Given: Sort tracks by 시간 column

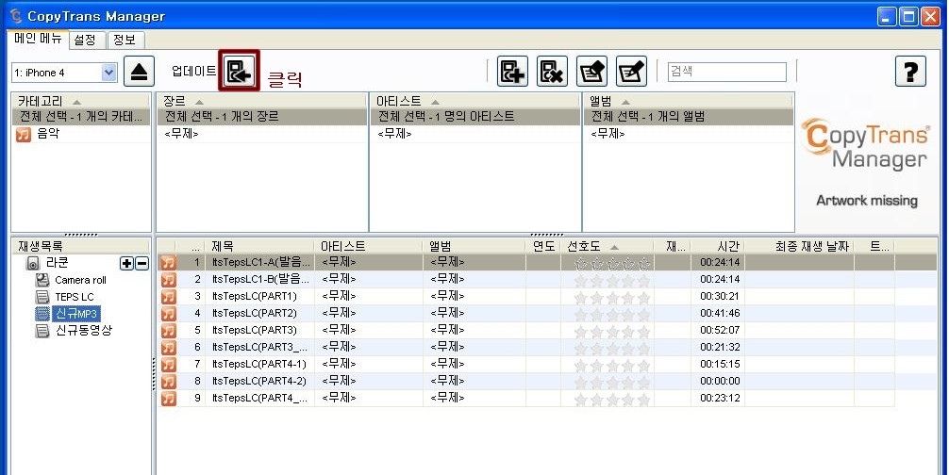Looking at the screenshot, I should [x=717, y=246].
